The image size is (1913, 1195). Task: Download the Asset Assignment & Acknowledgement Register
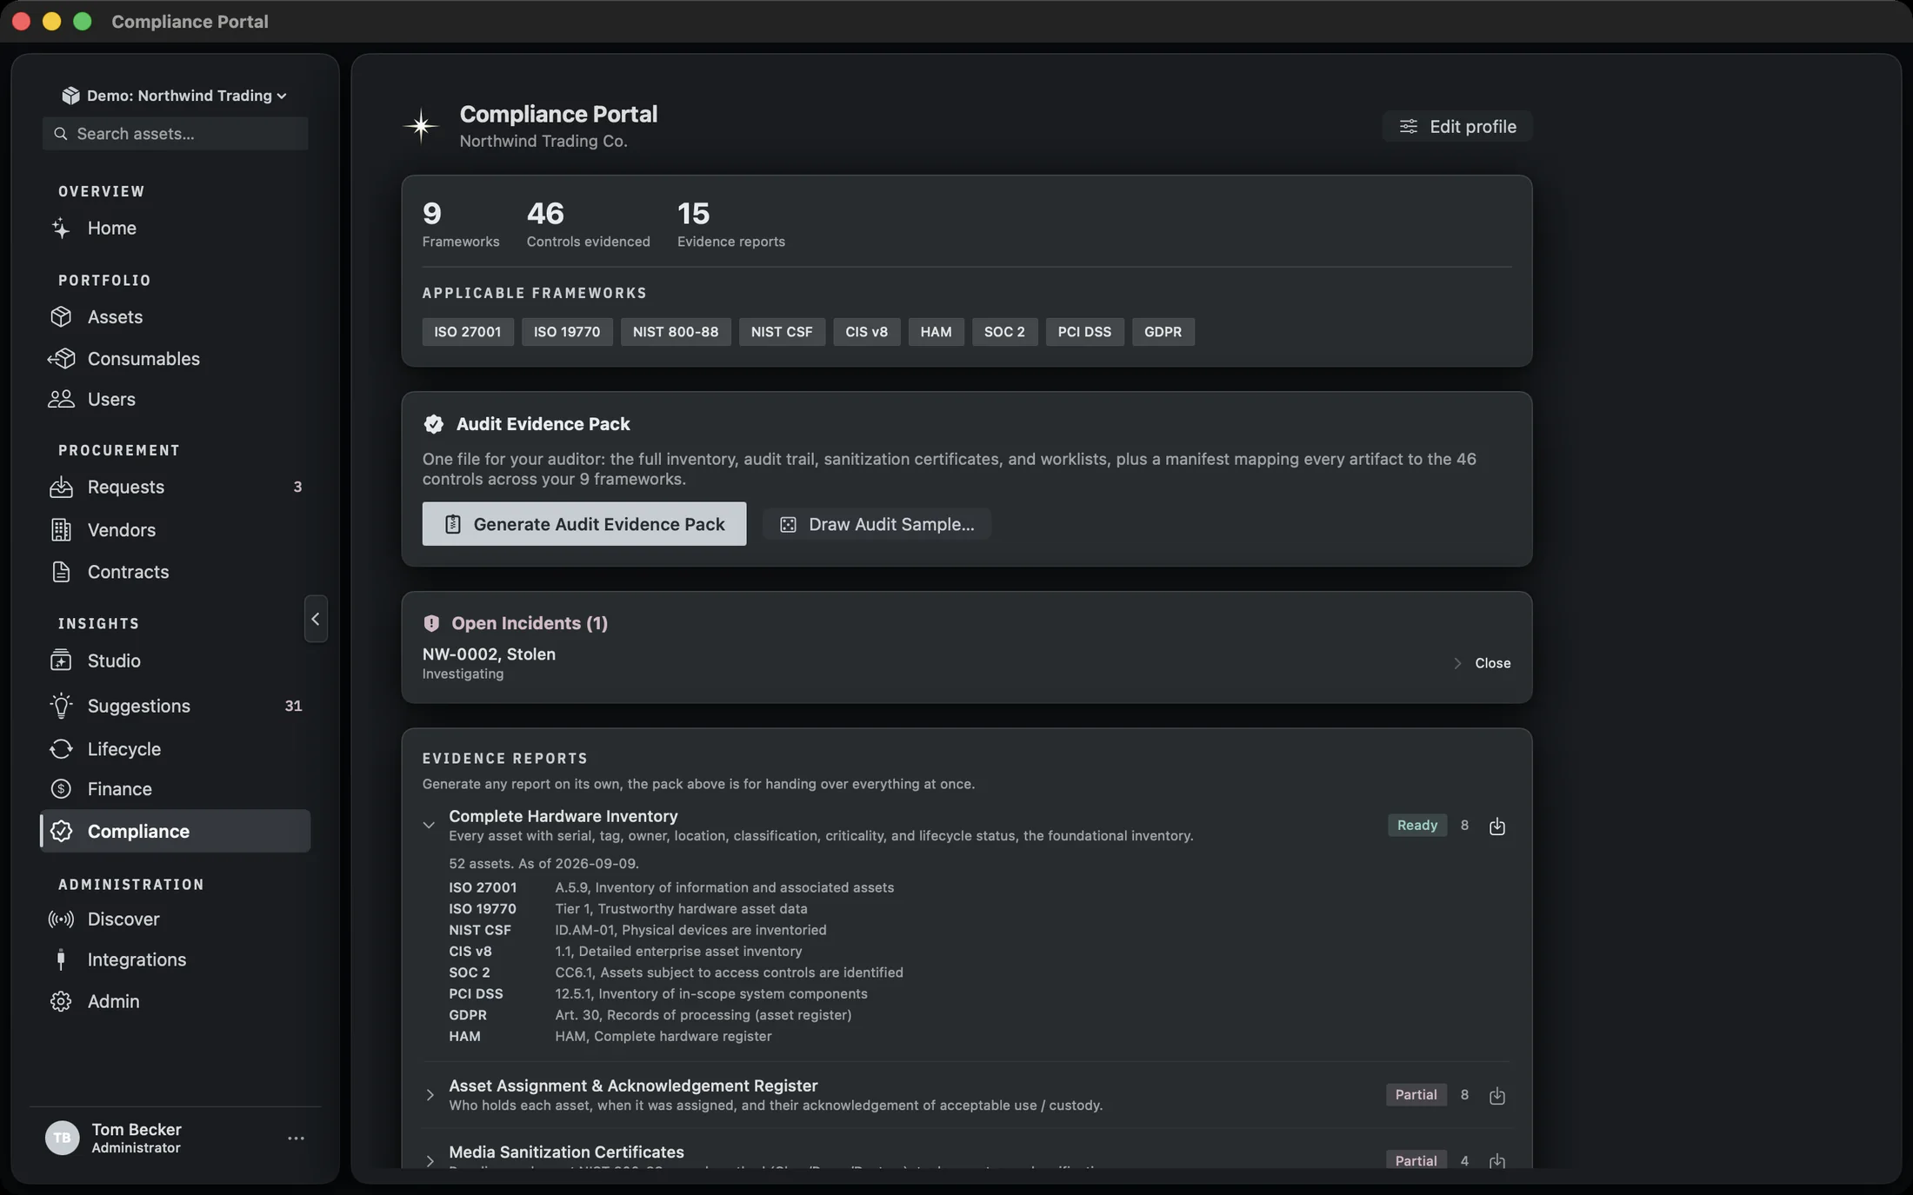point(1496,1095)
